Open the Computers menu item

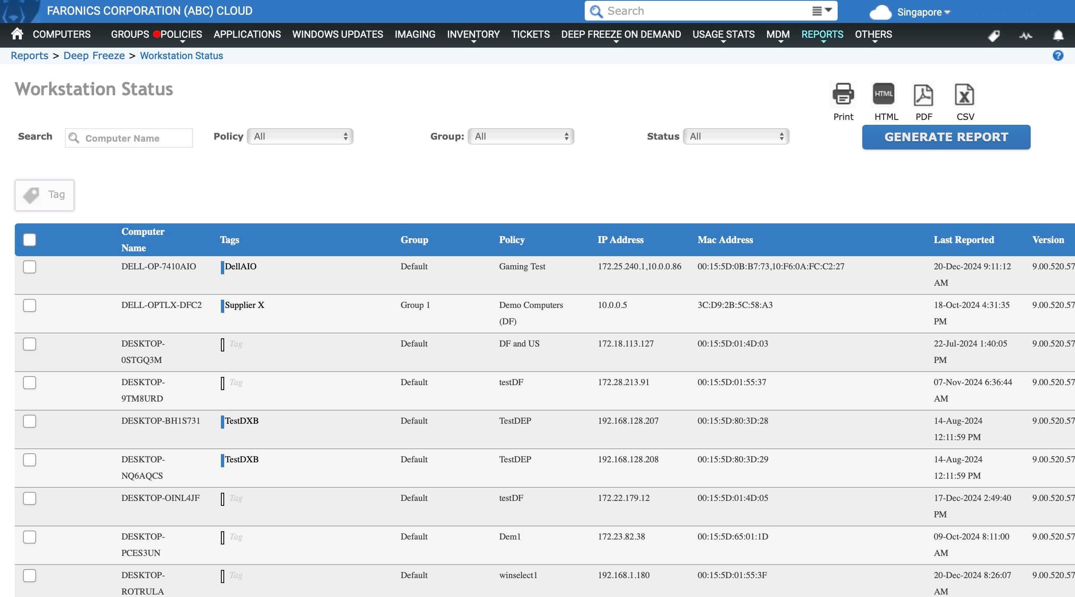62,34
